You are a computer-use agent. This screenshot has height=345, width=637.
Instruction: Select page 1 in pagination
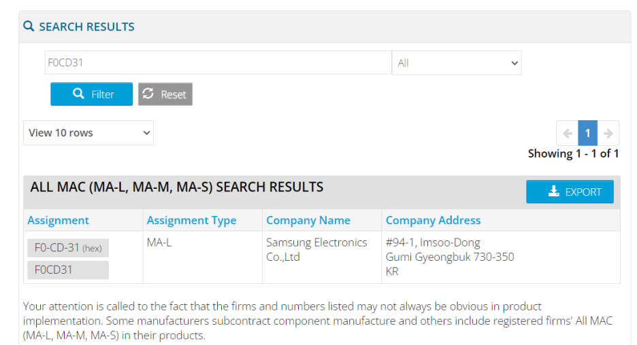tap(587, 133)
